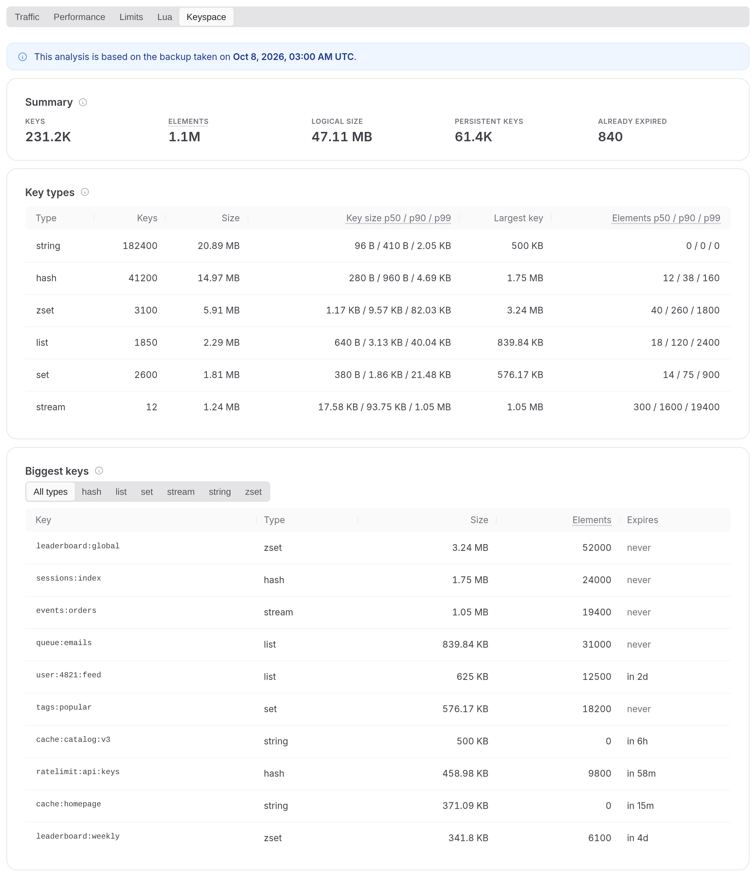Filter biggest keys by zset
Viewport: 756px width, 876px height.
tap(253, 492)
